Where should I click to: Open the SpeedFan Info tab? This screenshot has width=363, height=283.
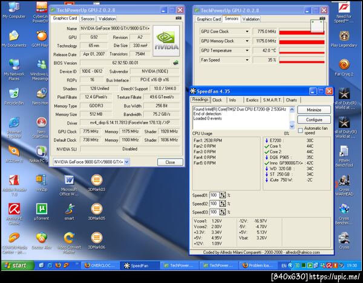[x=232, y=100]
